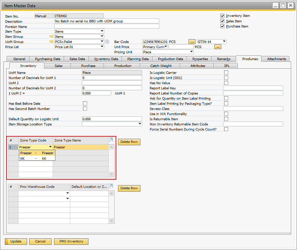
Task: Click the Item Group link arrow
Action: pyautogui.click(x=52, y=36)
